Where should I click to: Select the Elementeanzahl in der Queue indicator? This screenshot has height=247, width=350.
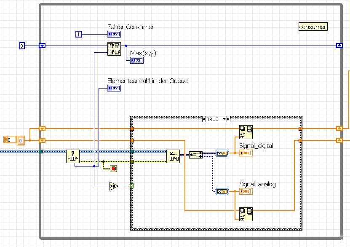point(114,88)
